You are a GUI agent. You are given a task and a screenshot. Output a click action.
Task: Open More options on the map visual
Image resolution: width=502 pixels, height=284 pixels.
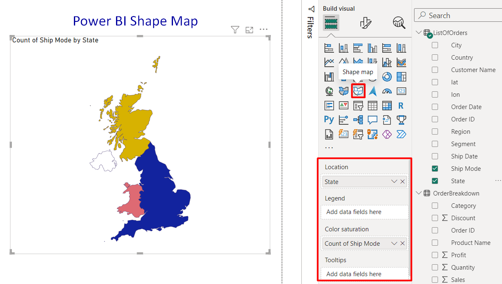[263, 29]
